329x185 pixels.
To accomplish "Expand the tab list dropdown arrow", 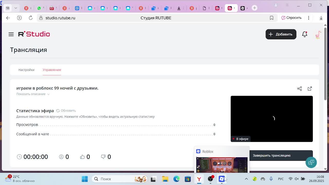I will 16,8.
